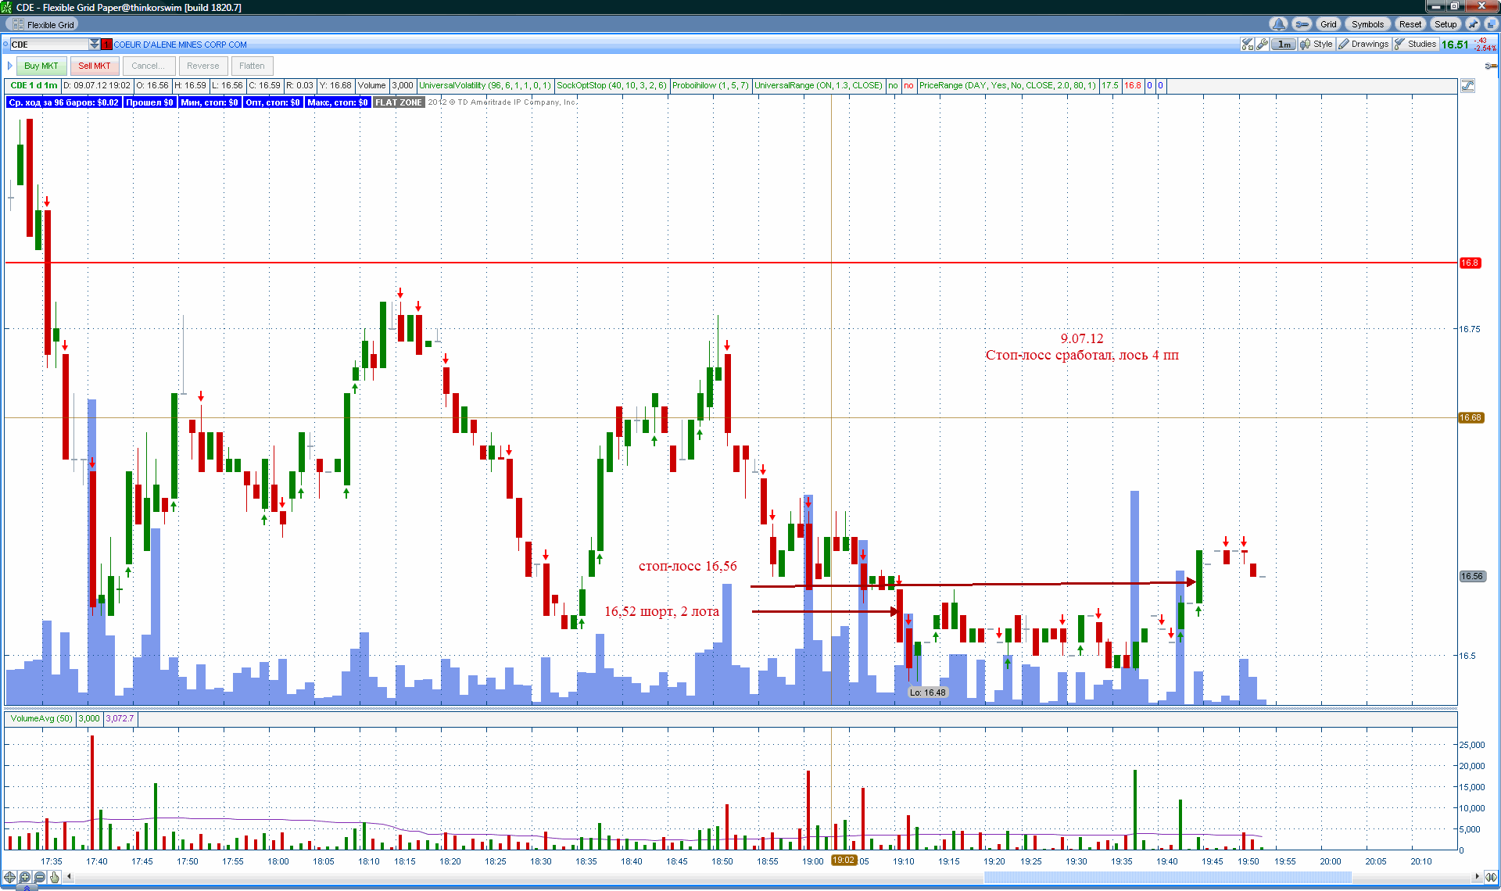The image size is (1501, 891).
Task: Select the crosshair cursor tool
Action: (10, 877)
